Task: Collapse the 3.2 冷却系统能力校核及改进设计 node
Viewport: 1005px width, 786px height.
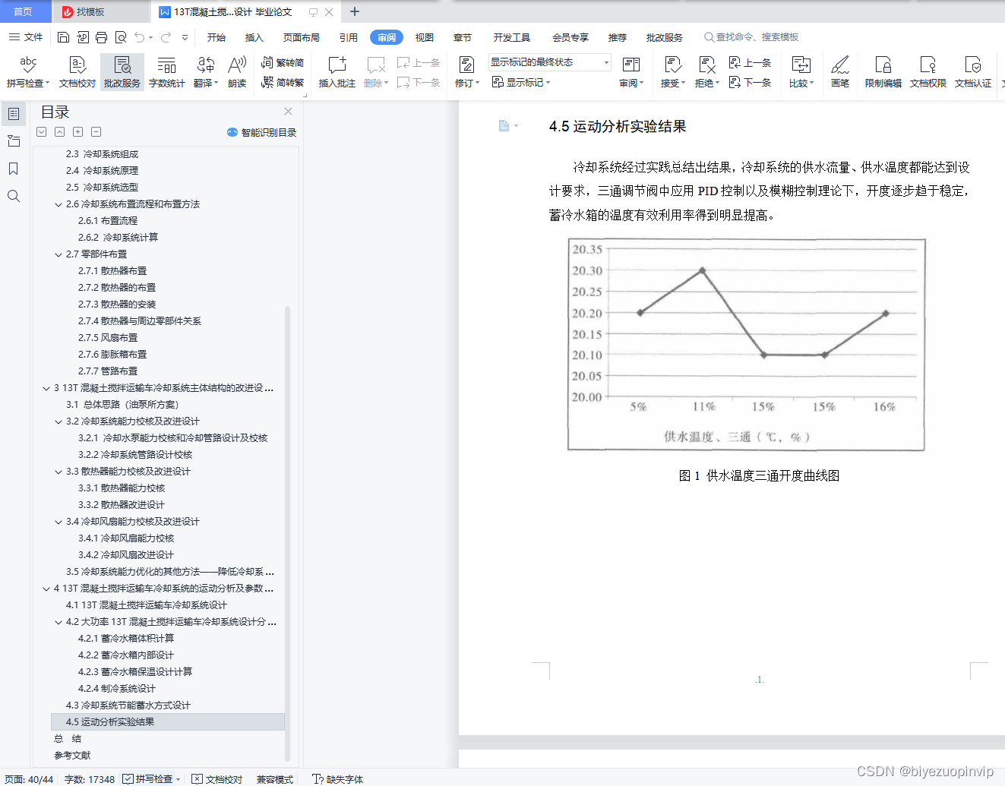Action: (x=58, y=421)
